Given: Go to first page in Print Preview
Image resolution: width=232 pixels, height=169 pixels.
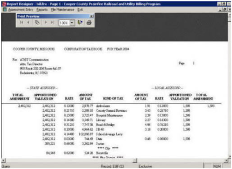Looking at the screenshot, I should 22,23.
